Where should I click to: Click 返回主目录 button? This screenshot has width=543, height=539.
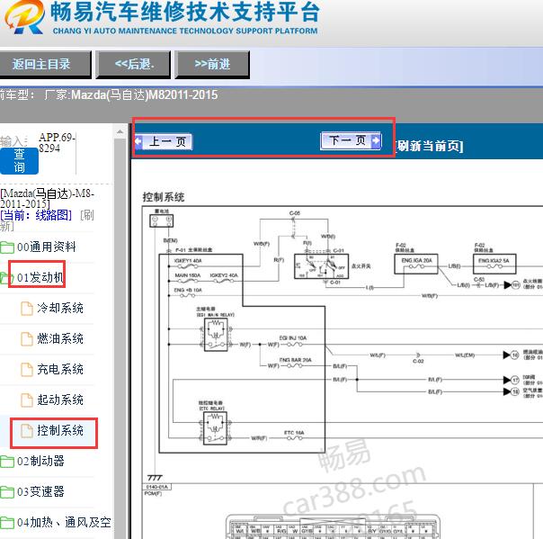pos(45,65)
